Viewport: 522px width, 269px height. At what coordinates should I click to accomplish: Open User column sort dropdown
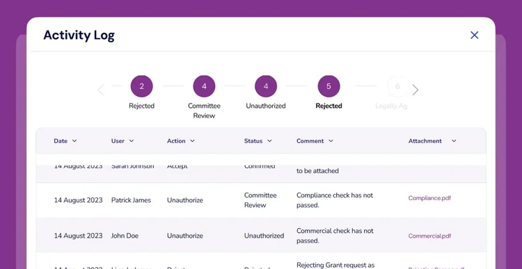pos(132,141)
